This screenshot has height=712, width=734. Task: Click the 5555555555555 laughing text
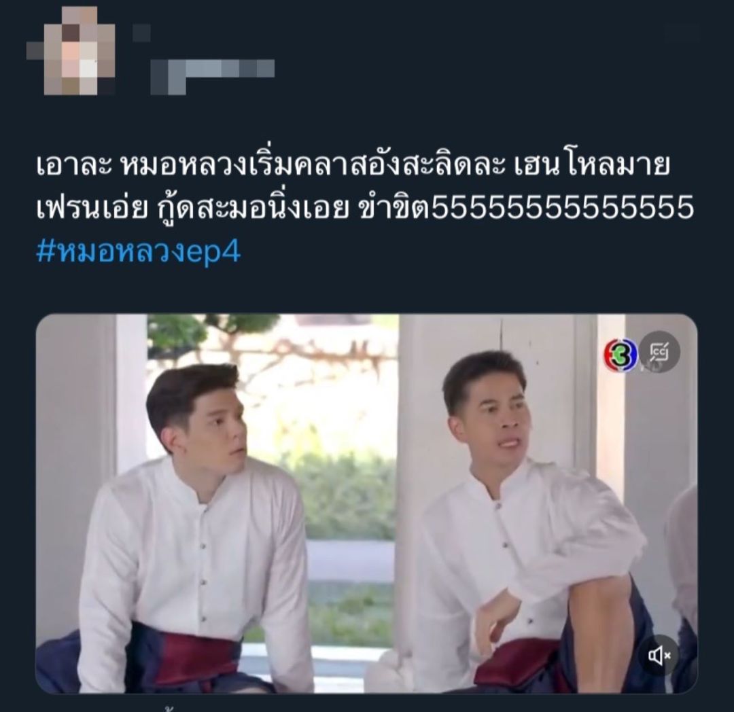pos(562,208)
